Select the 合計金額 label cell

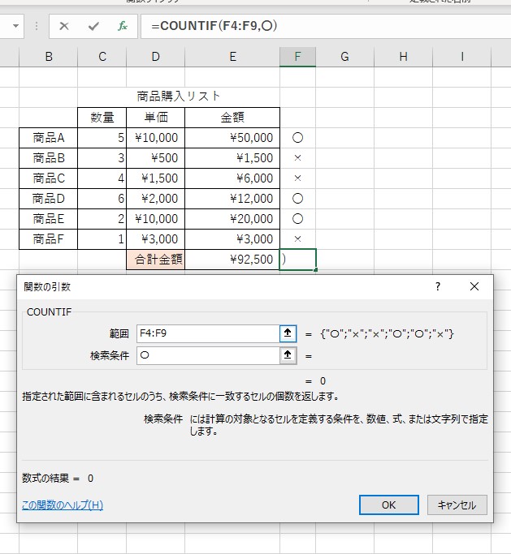click(x=156, y=260)
